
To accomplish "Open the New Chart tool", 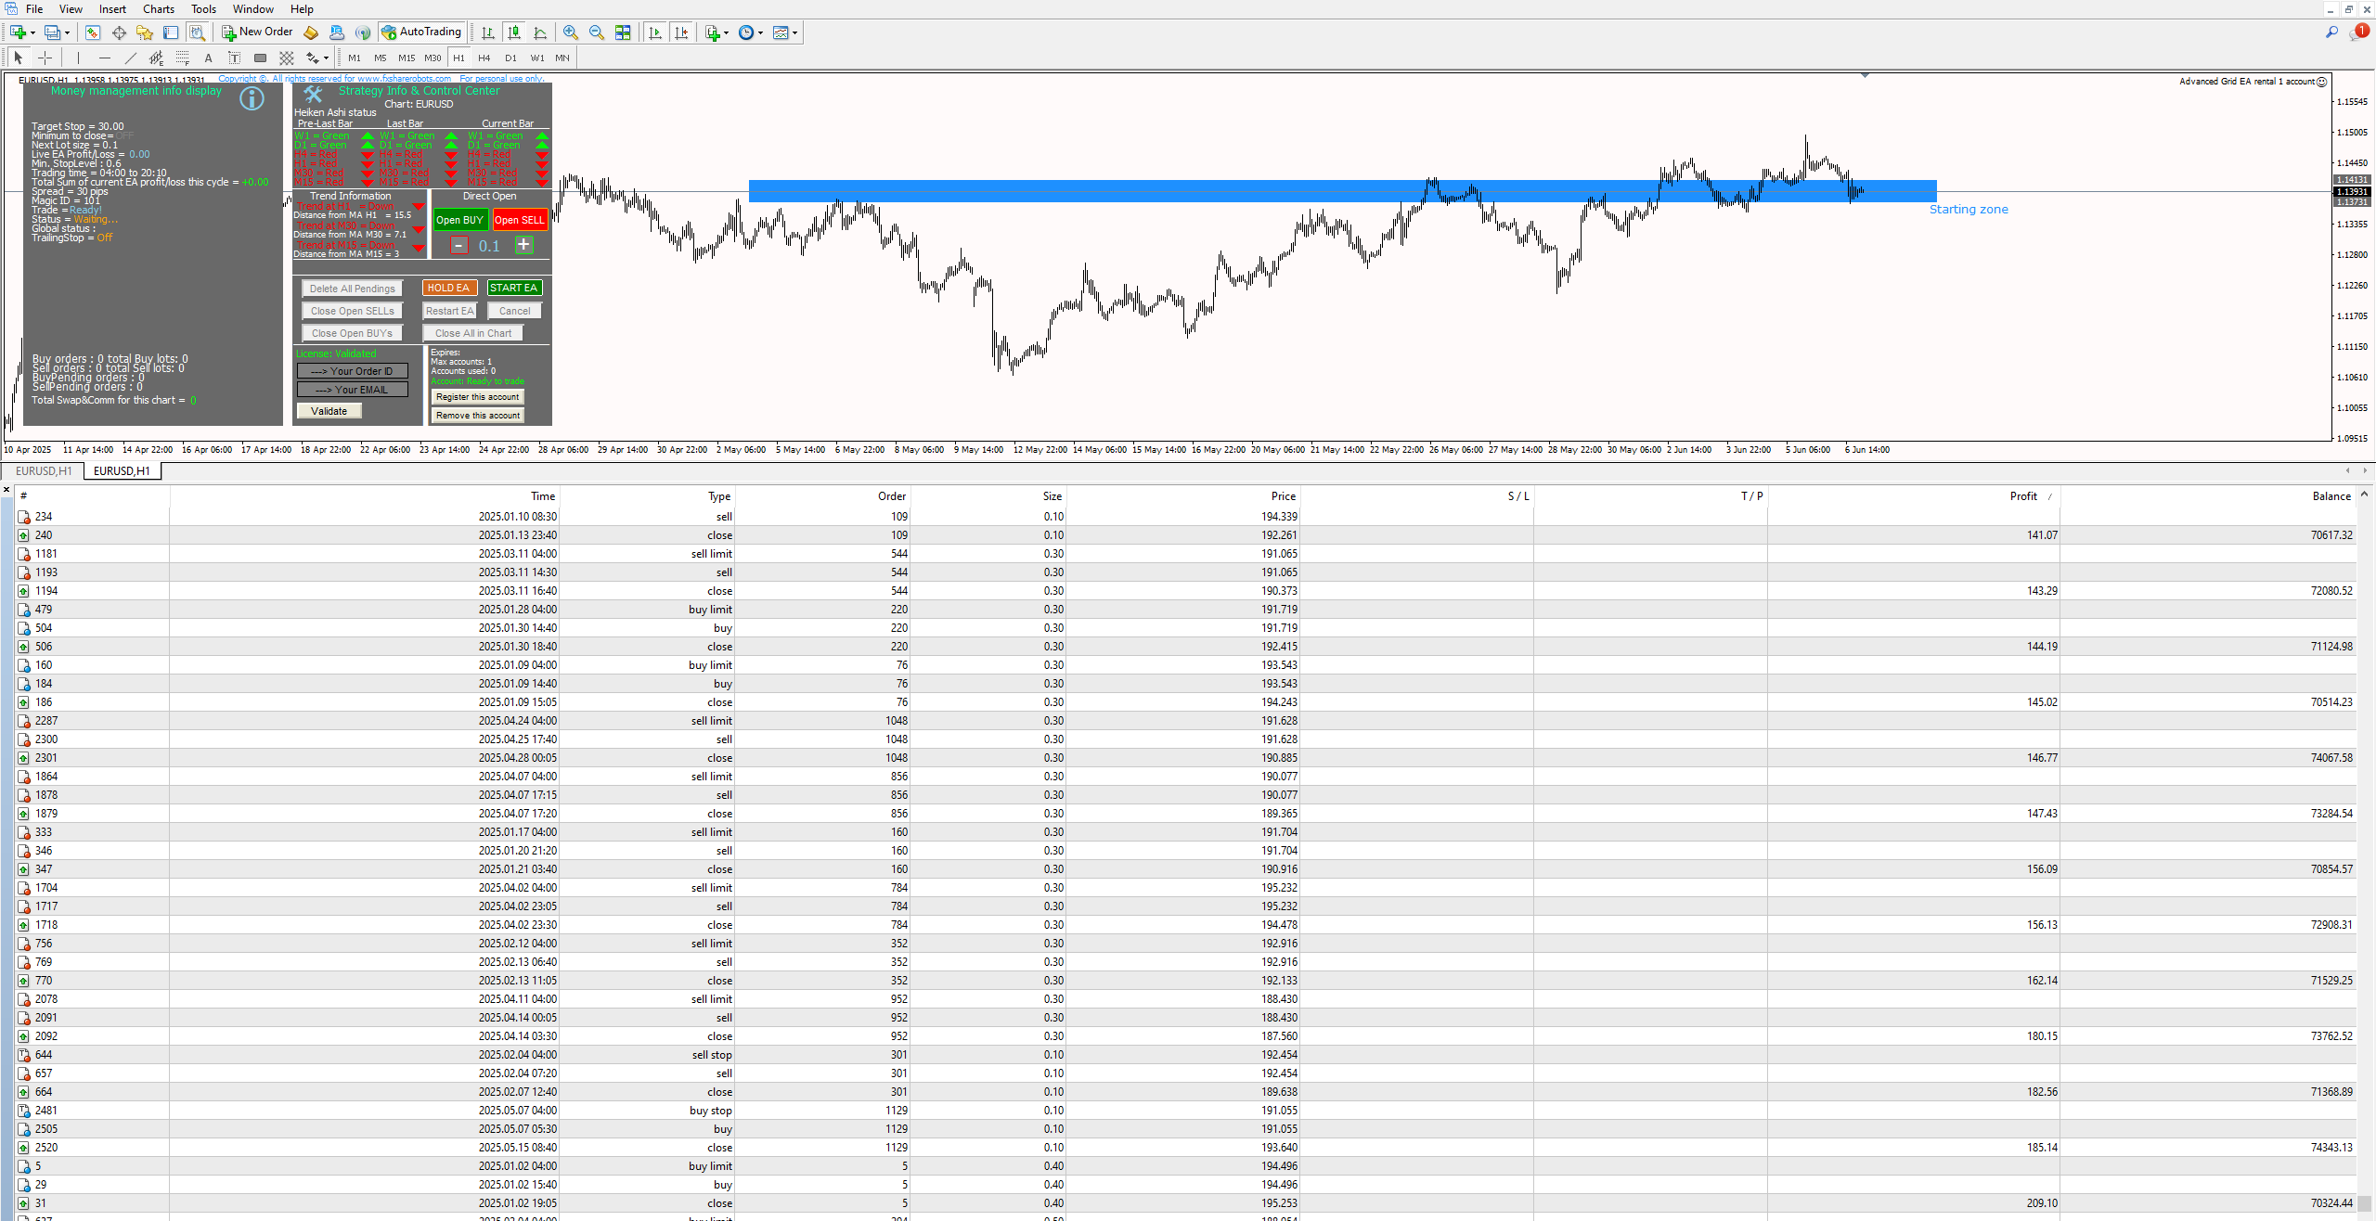I will pos(18,32).
